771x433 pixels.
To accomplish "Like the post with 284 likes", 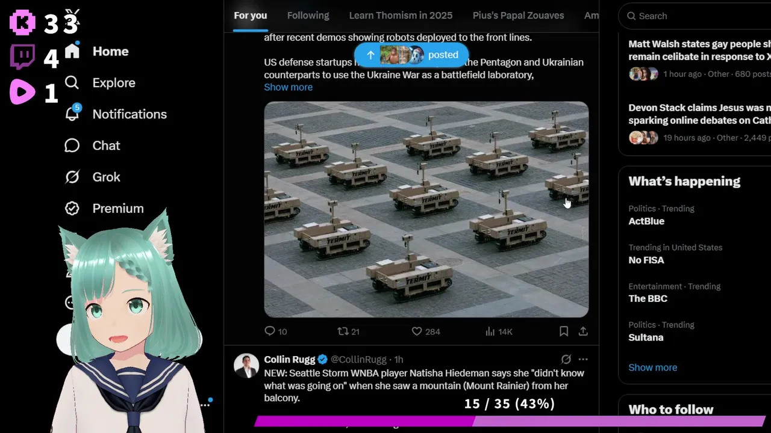I will point(426,331).
